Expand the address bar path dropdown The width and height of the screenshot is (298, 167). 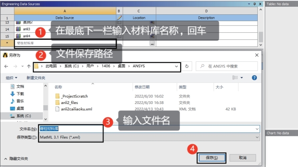tap(177, 66)
